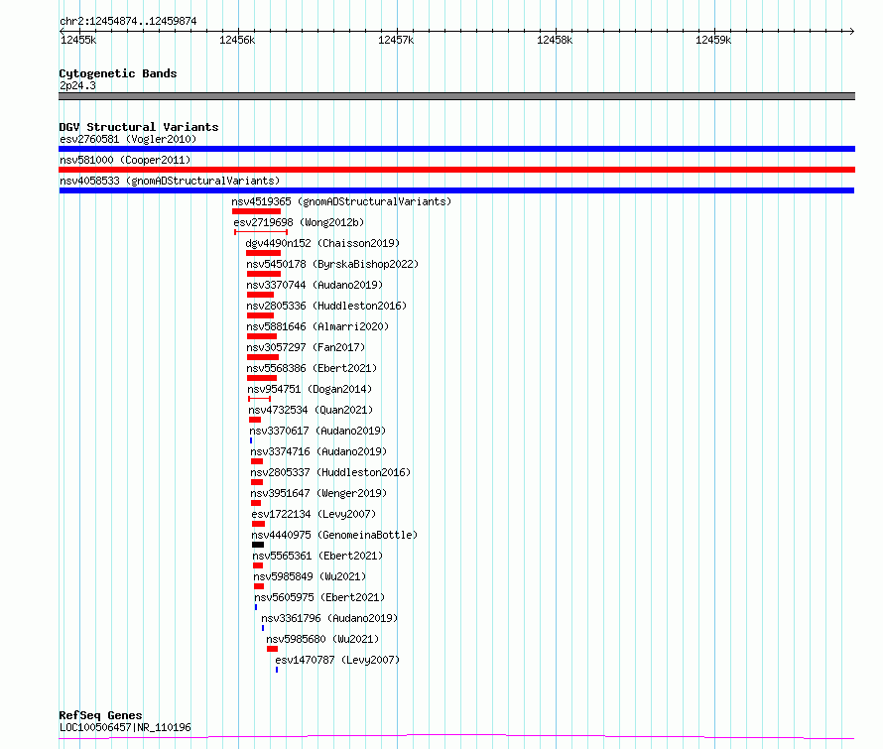Click the red bracket glyph under nsv954751
Viewport: 883px width, 749px height.
coord(260,399)
